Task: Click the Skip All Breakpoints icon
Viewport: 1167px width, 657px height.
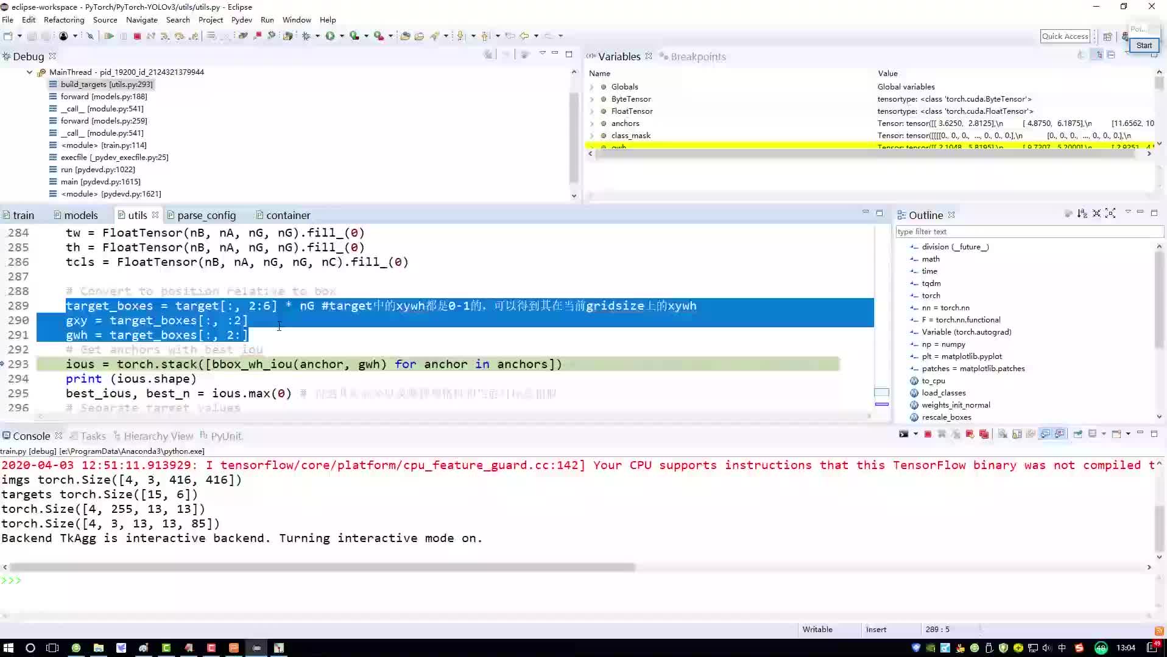Action: coord(90,36)
